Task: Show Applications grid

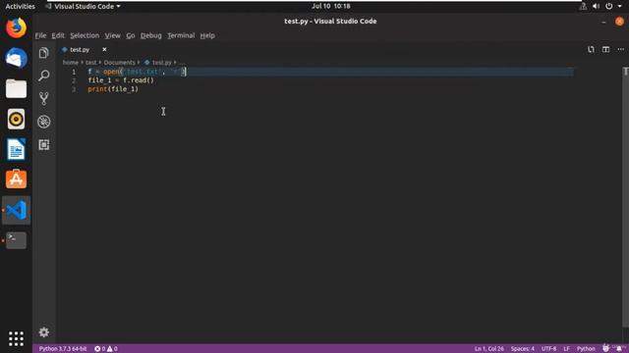Action: [x=16, y=338]
